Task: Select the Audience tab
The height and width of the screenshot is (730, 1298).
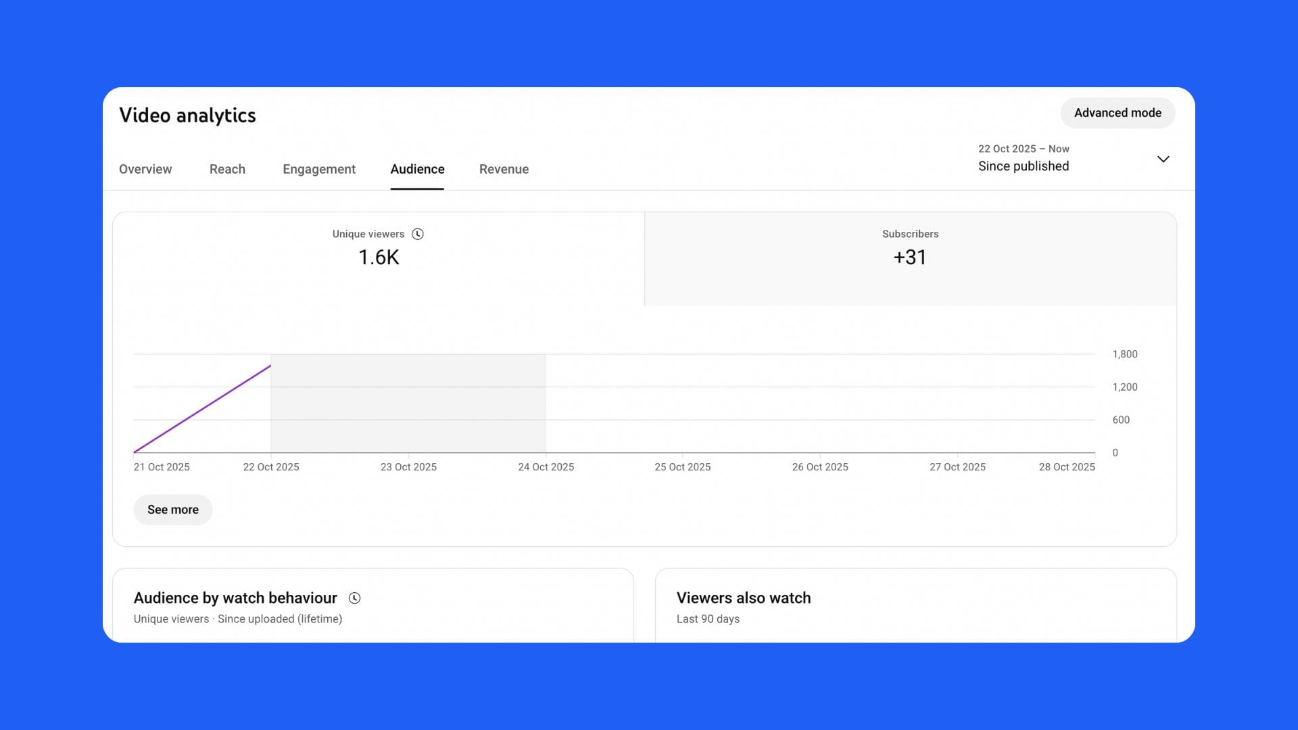Action: click(417, 169)
